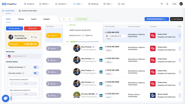Click the session progress bar 0%
Viewport: 185px width, 104px height.
157,19
